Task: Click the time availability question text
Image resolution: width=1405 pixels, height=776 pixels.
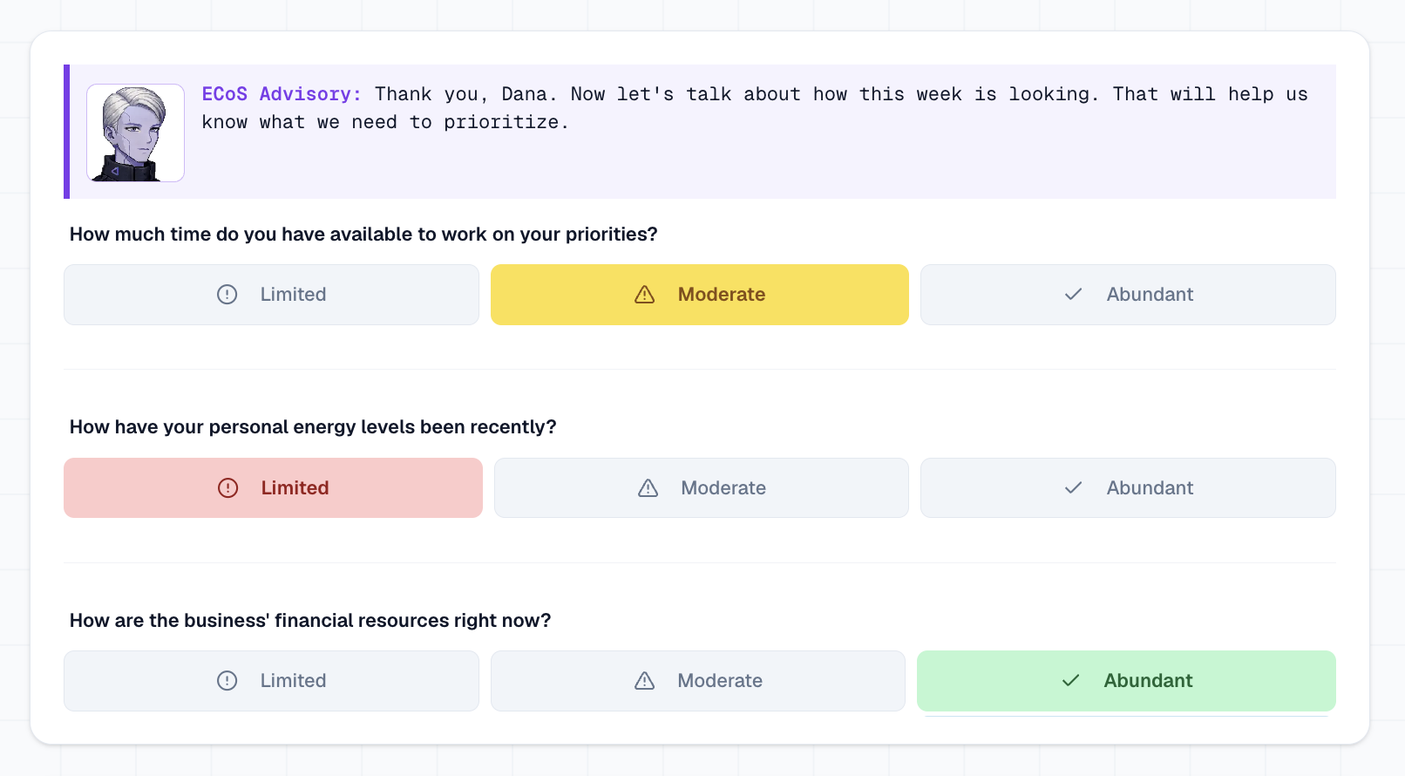Action: coord(363,235)
